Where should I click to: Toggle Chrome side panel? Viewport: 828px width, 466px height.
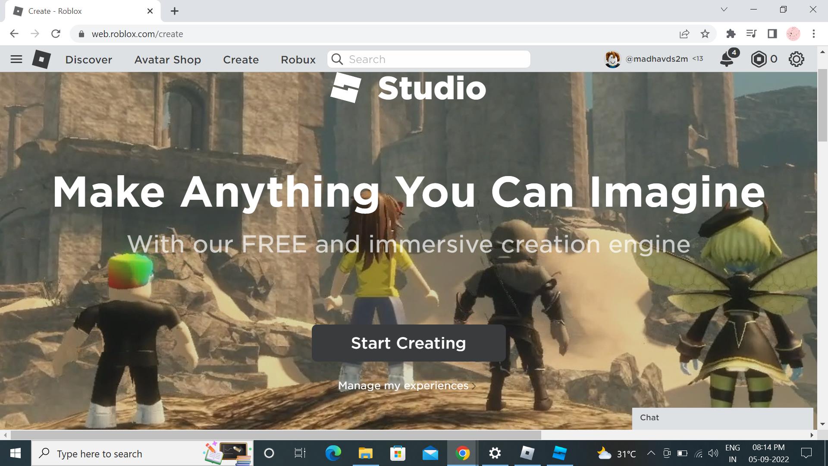click(x=772, y=34)
